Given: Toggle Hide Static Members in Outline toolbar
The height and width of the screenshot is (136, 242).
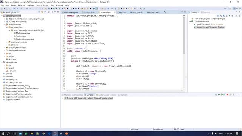Looking at the screenshot, I should pos(226,16).
